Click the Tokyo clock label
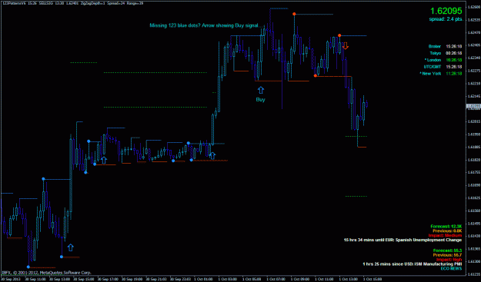 [436, 53]
